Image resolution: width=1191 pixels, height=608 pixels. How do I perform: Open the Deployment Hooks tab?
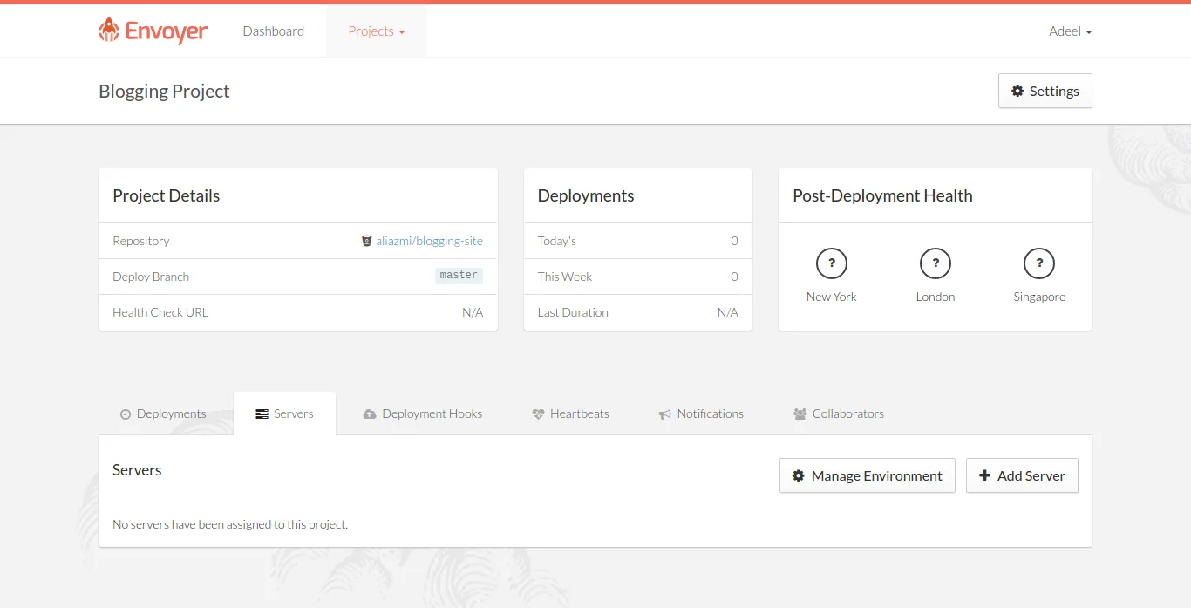[x=423, y=413]
